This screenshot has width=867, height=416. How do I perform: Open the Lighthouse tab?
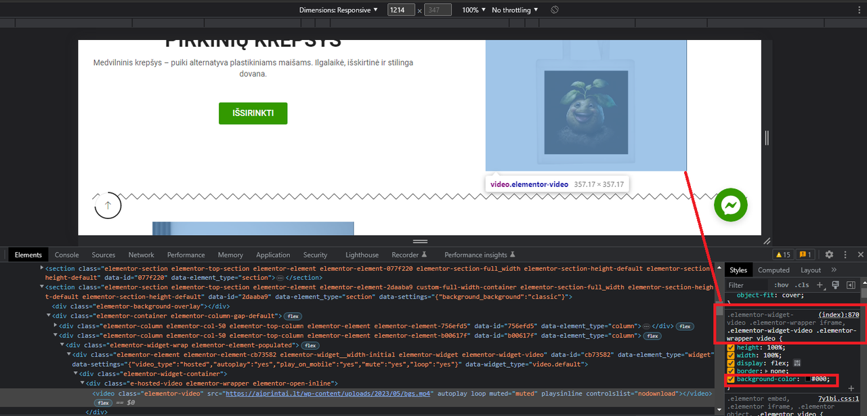click(362, 255)
